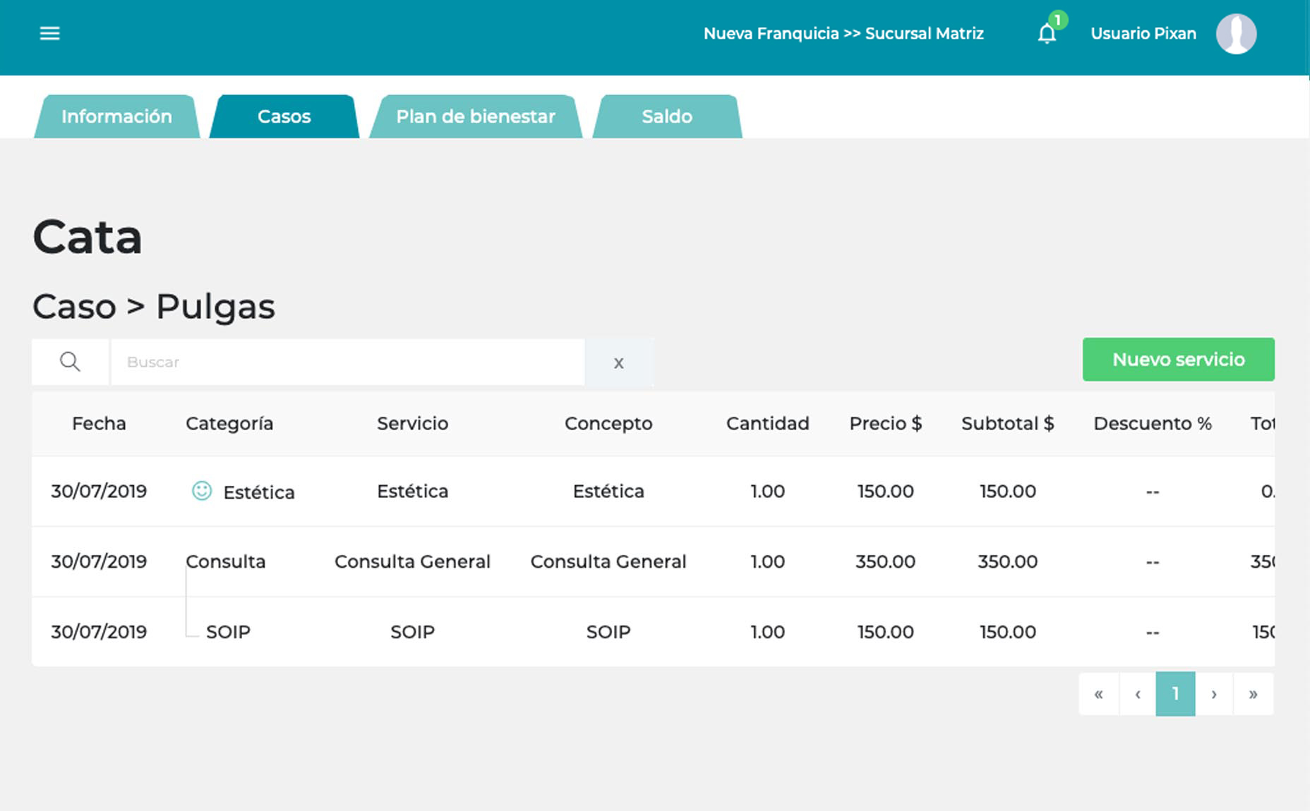Go to the first page of results
The image size is (1310, 811).
pos(1098,694)
